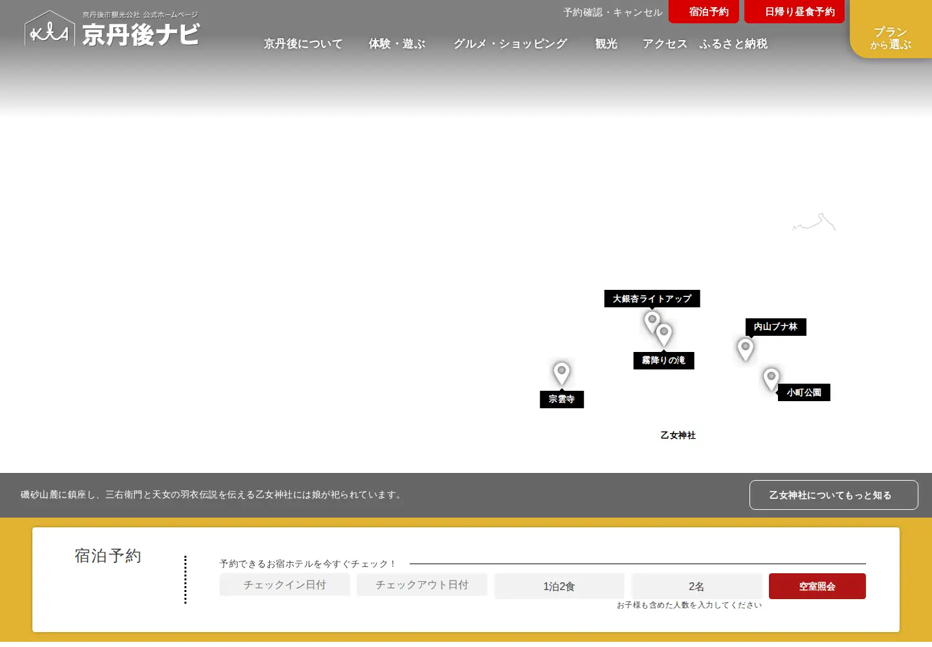Focus the チェックイン日付 field

click(x=285, y=585)
